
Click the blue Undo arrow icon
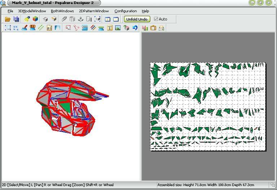[x=135, y=28]
